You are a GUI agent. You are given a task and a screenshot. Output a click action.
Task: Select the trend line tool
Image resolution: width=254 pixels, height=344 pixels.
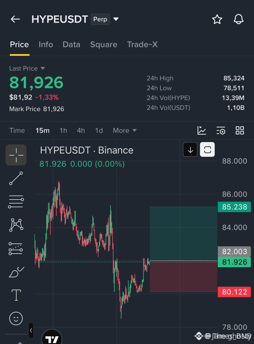[x=16, y=178]
